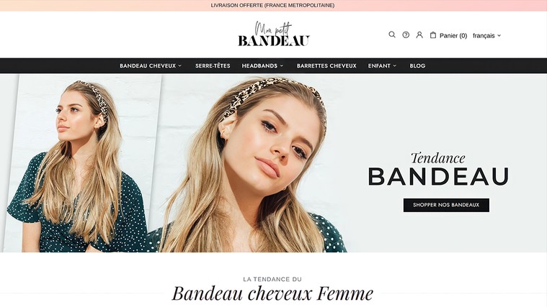The height and width of the screenshot is (307, 547).
Task: Open the Serre-Têtes menu item
Action: pos(213,66)
